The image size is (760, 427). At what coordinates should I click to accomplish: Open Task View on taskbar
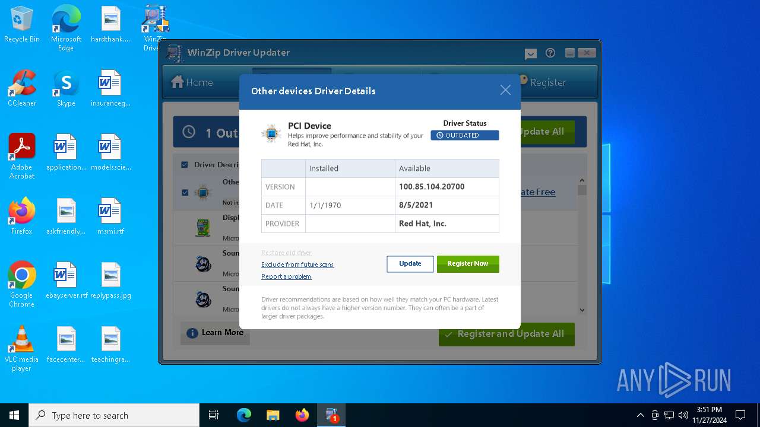pos(214,415)
